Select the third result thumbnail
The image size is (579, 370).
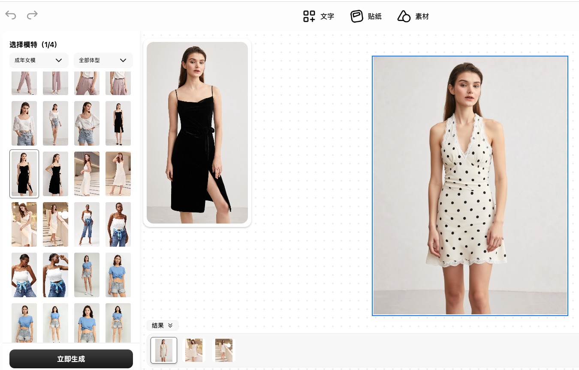coord(224,350)
